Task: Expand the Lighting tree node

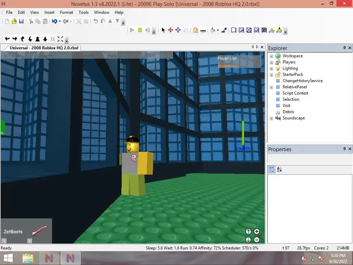Action: click(272, 69)
